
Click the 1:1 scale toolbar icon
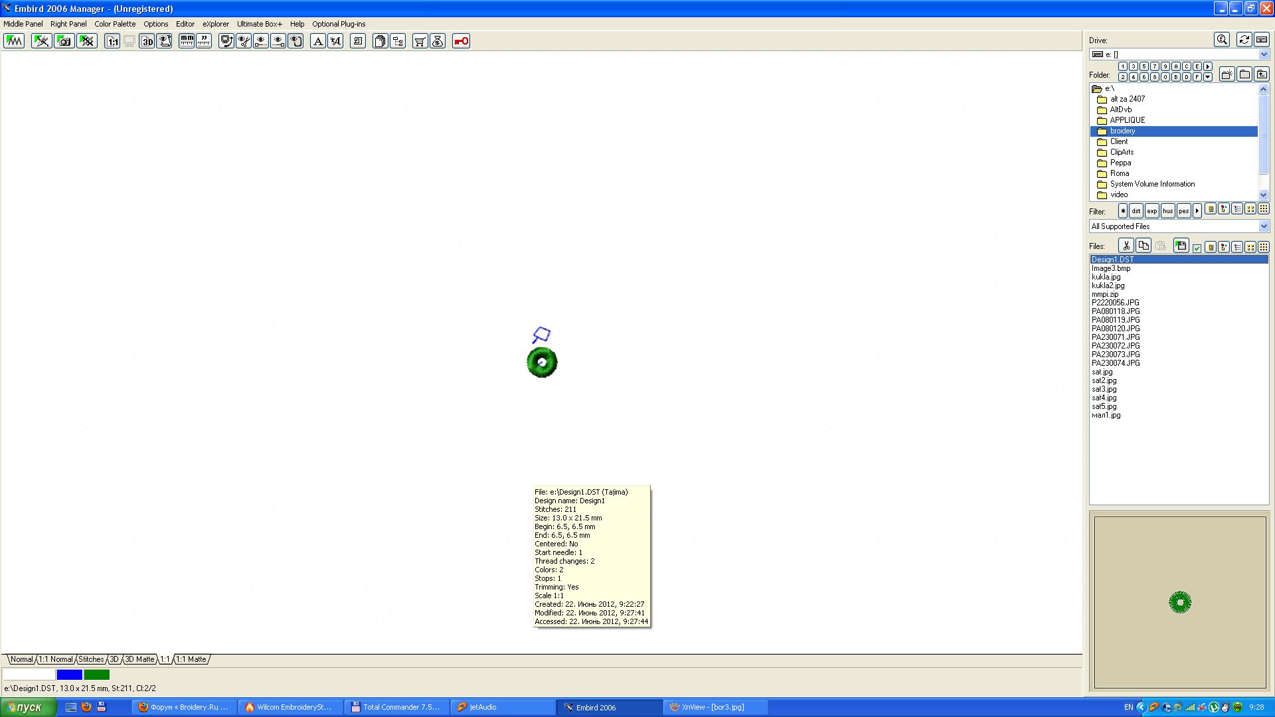click(x=112, y=41)
